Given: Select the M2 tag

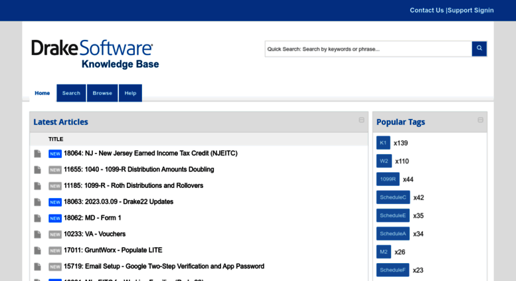Looking at the screenshot, I should pyautogui.click(x=384, y=252).
